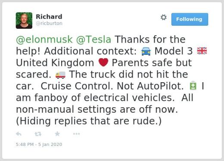
Task: Click the delivery truck emoji
Action: pos(60,75)
